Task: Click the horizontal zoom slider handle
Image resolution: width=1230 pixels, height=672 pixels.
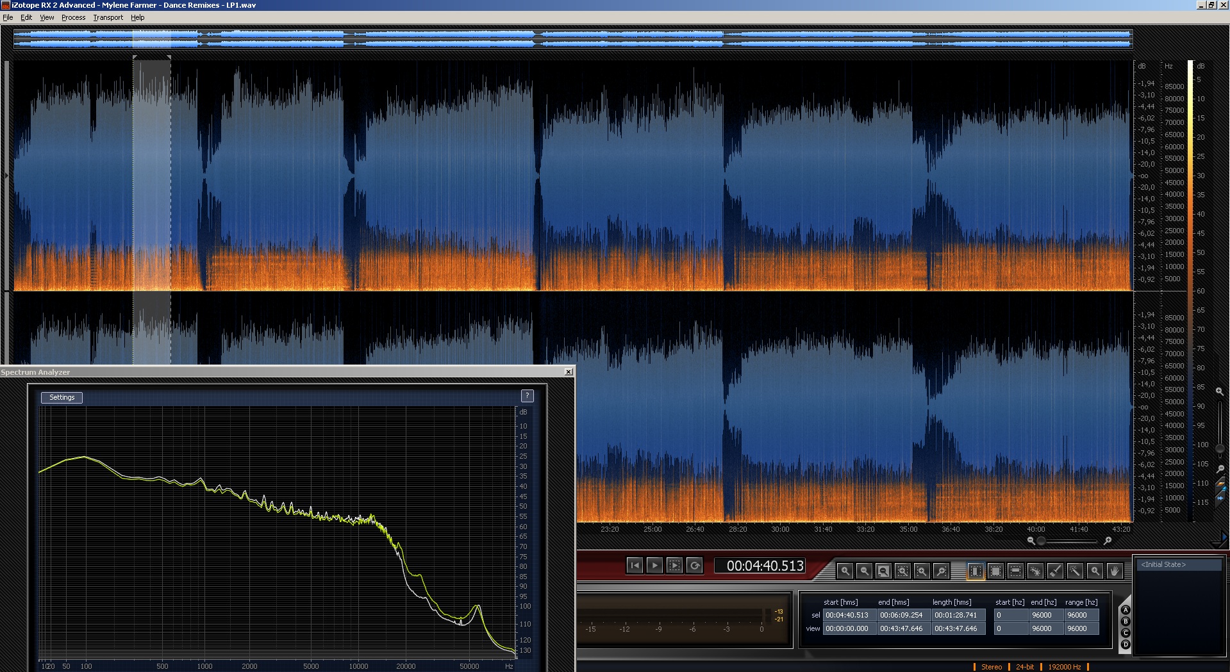Action: click(1041, 541)
